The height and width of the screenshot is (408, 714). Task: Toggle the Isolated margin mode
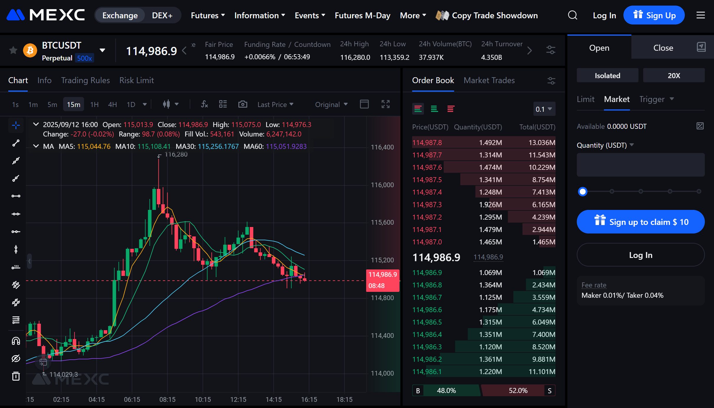click(x=607, y=75)
